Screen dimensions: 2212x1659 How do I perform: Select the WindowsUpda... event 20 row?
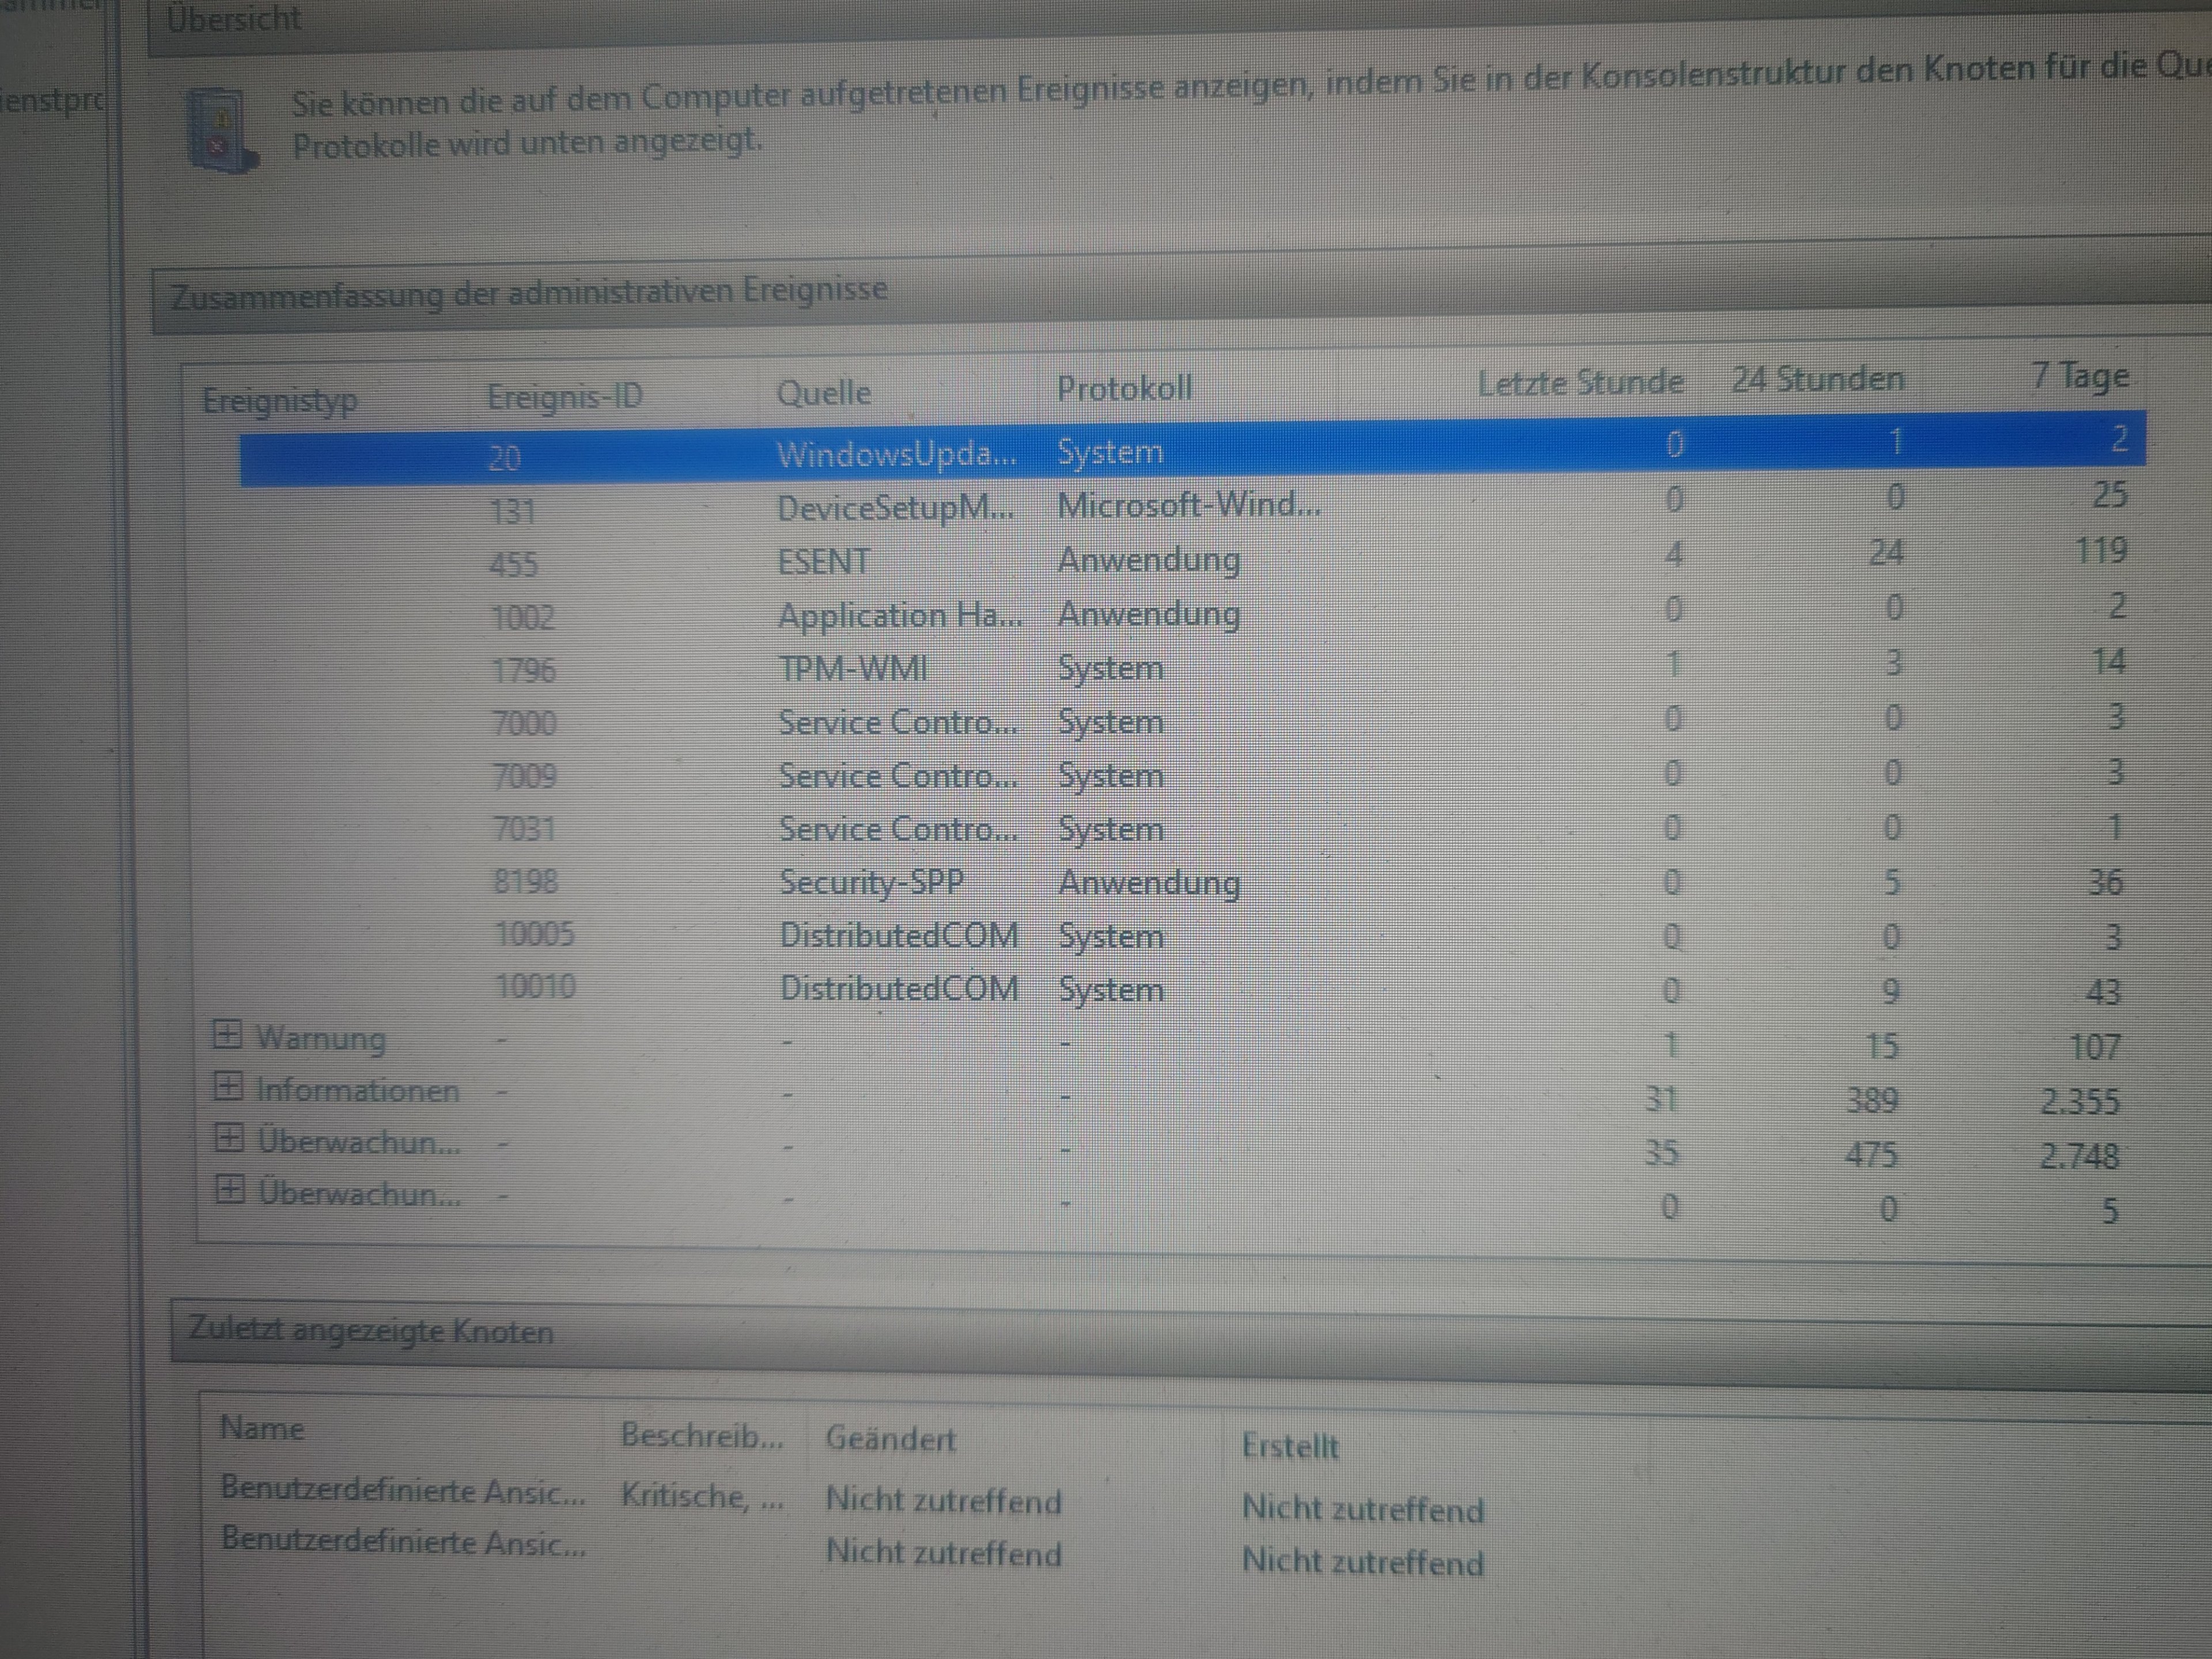[x=895, y=455]
